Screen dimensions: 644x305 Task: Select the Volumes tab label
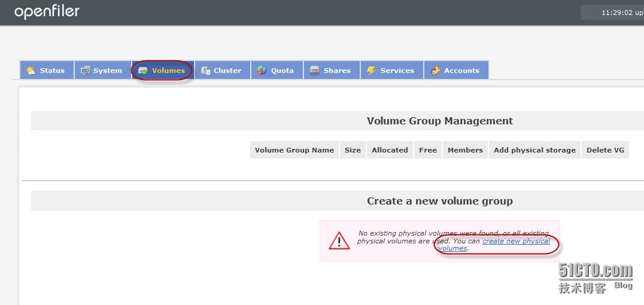(168, 71)
